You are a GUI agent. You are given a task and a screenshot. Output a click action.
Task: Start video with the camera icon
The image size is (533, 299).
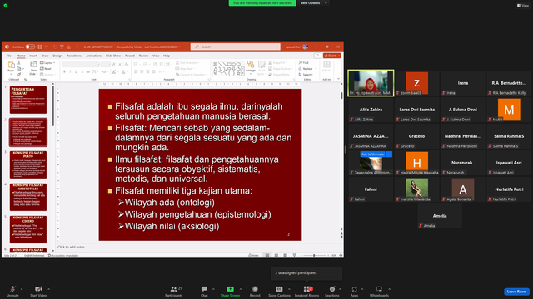pyautogui.click(x=38, y=289)
